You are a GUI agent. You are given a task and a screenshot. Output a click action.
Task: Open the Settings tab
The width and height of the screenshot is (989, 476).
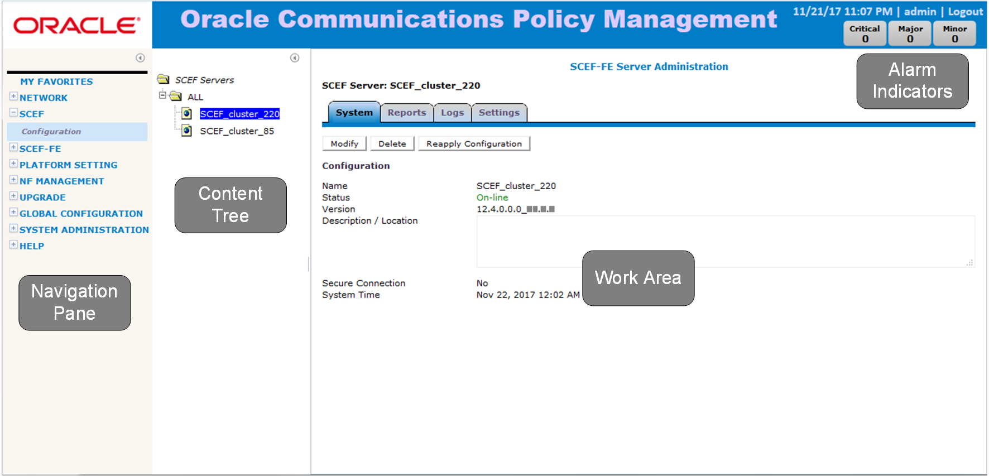[x=499, y=113]
